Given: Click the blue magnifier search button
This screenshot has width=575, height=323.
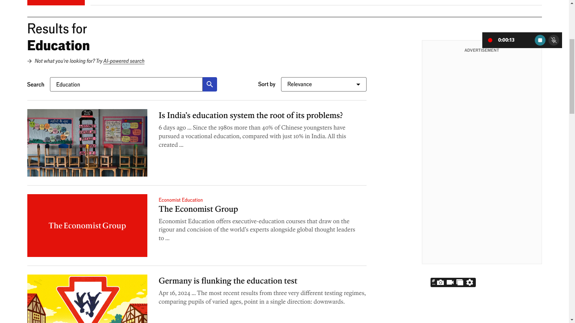Looking at the screenshot, I should point(210,84).
